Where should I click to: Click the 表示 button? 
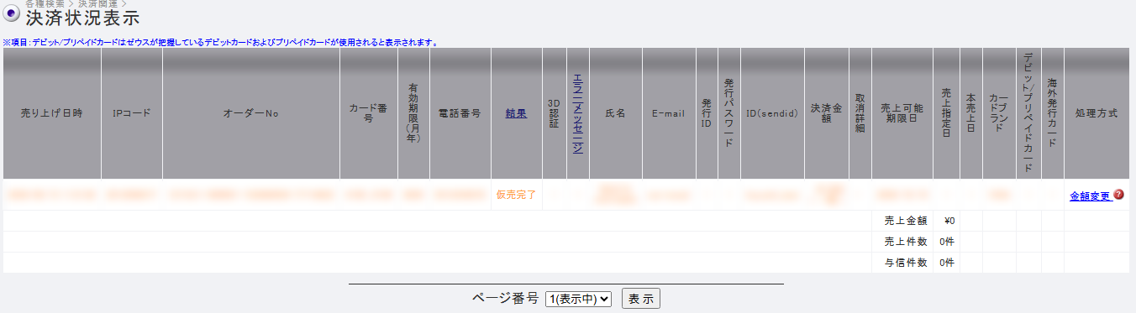641,298
